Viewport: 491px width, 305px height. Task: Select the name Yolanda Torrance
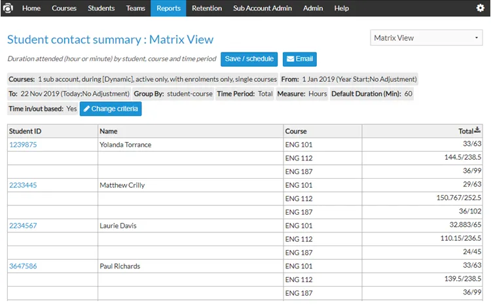(x=126, y=145)
